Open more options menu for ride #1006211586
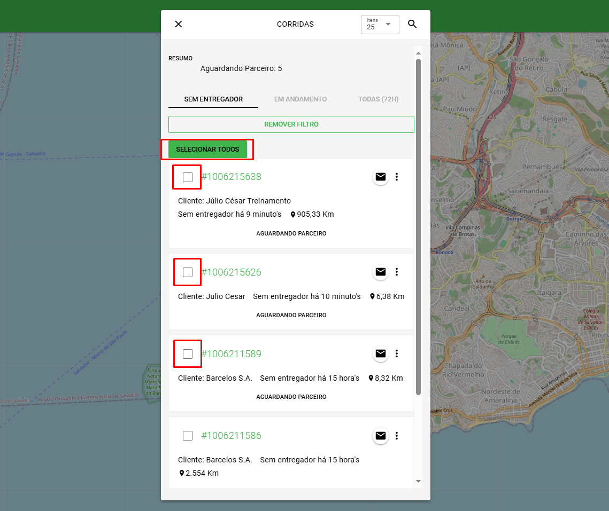The width and height of the screenshot is (609, 511). [397, 436]
